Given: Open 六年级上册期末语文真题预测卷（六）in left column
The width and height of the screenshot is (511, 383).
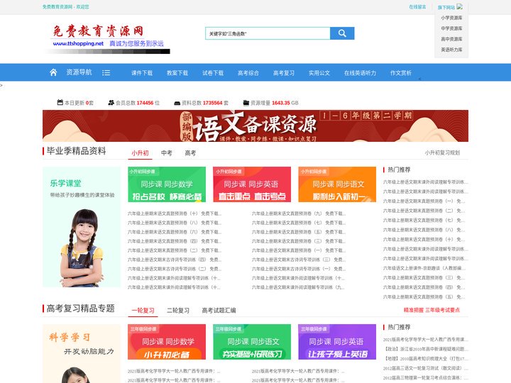Looking at the screenshot, I should (175, 232).
